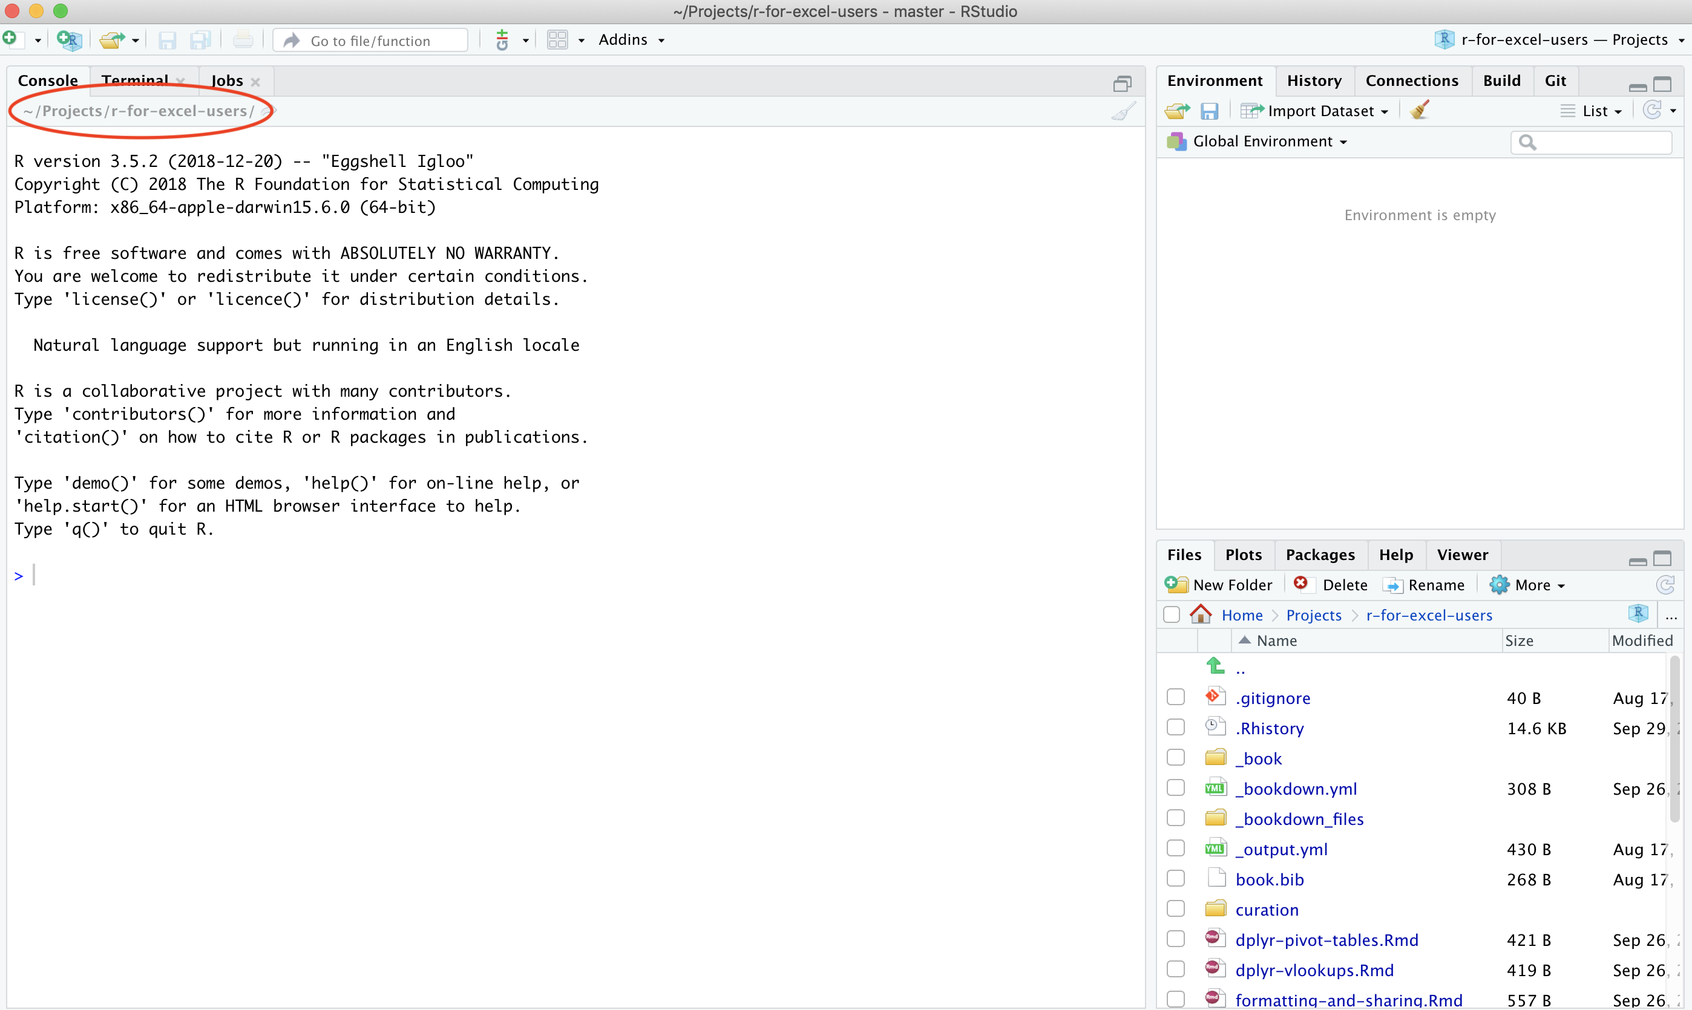Click the console pane maximize icon
The image size is (1692, 1010).
point(1123,83)
